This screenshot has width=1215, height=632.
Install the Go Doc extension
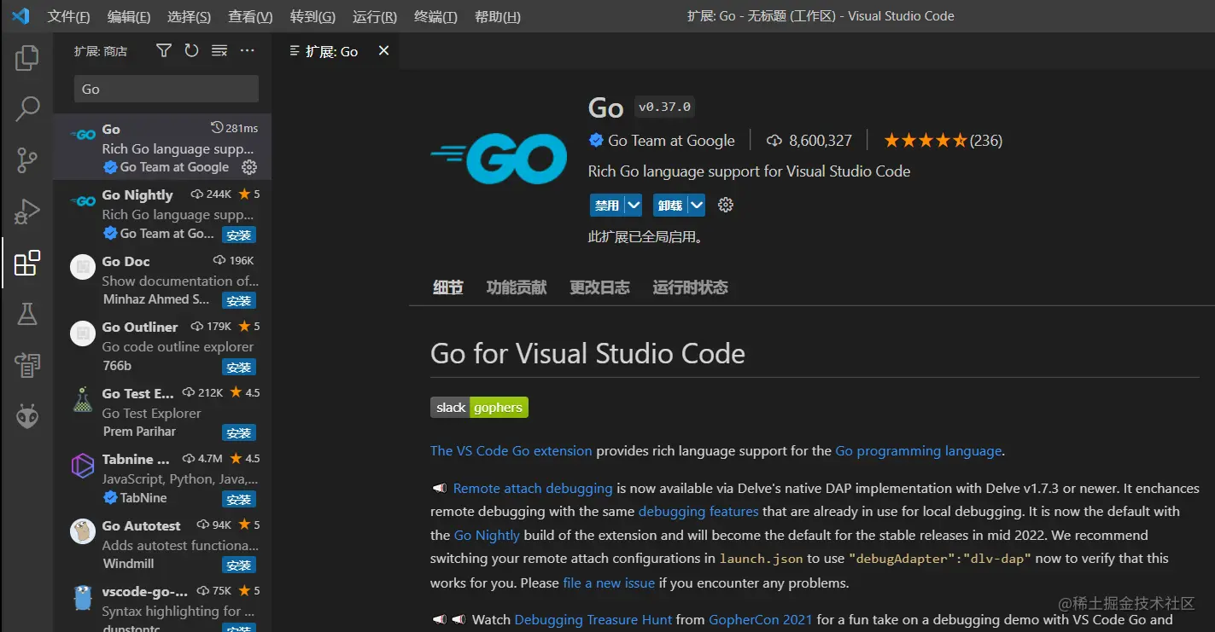[x=239, y=300]
